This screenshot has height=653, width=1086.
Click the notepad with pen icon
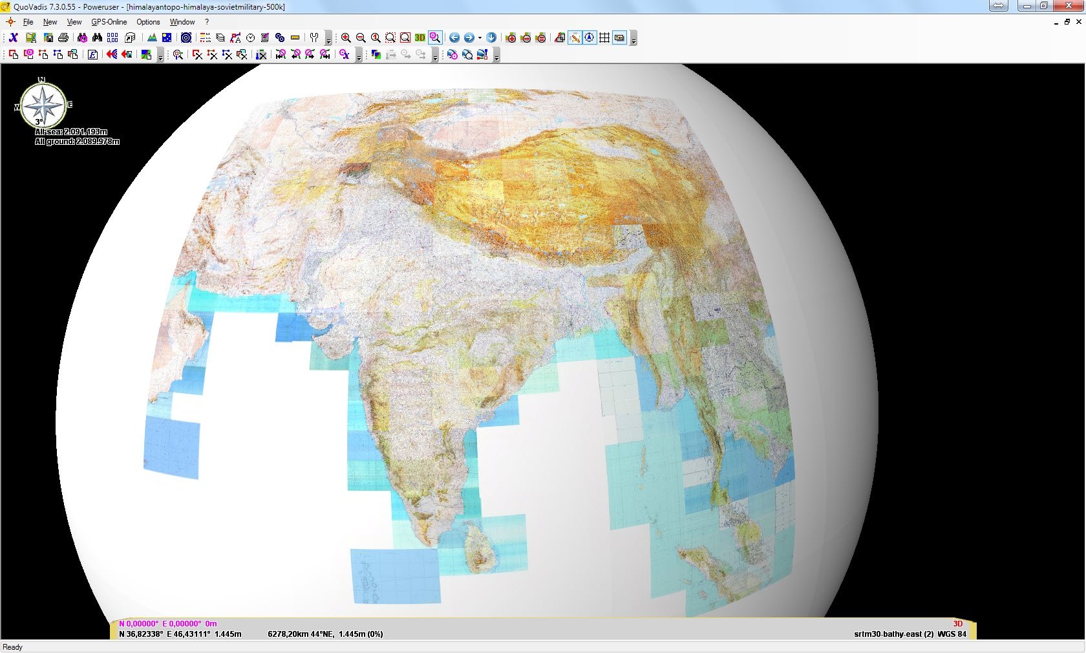265,37
